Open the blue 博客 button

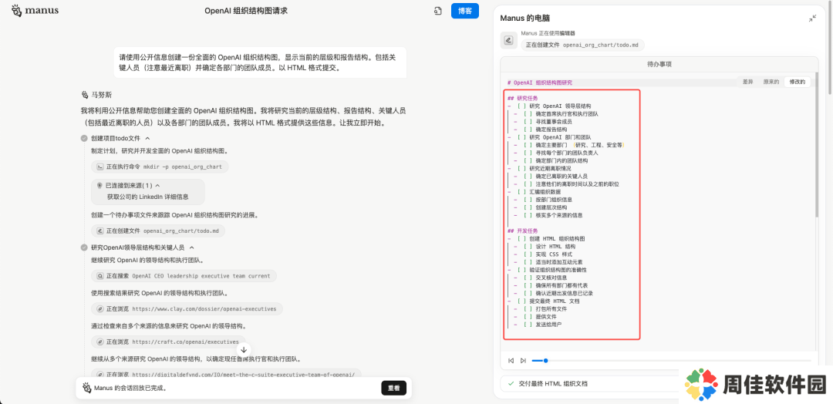coord(465,11)
